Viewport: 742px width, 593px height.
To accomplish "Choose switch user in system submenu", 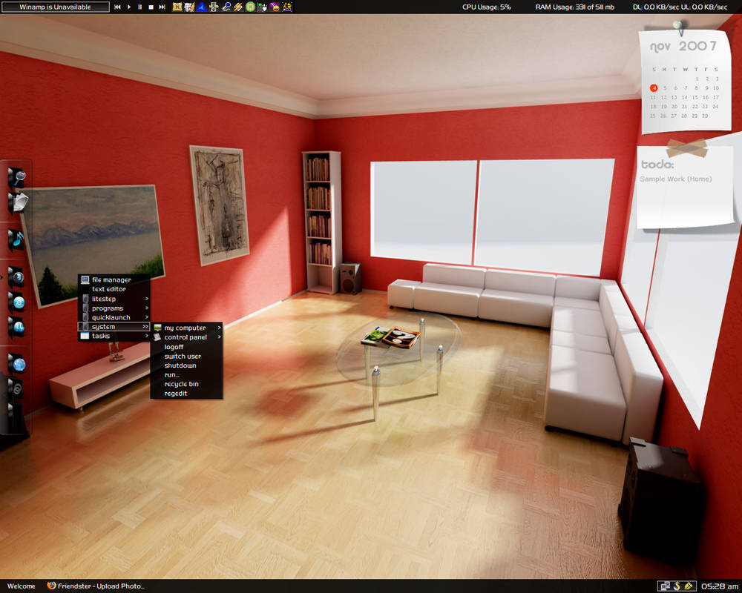I will point(186,356).
